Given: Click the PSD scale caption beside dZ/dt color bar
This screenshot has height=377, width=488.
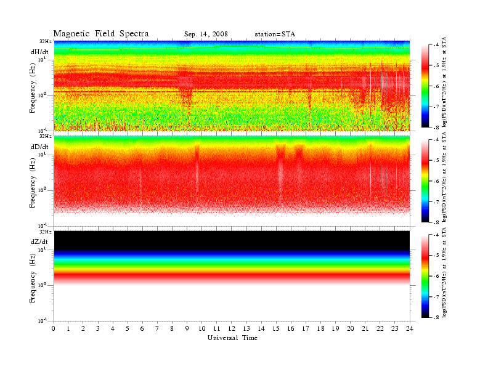Looking at the screenshot, I should [x=444, y=272].
